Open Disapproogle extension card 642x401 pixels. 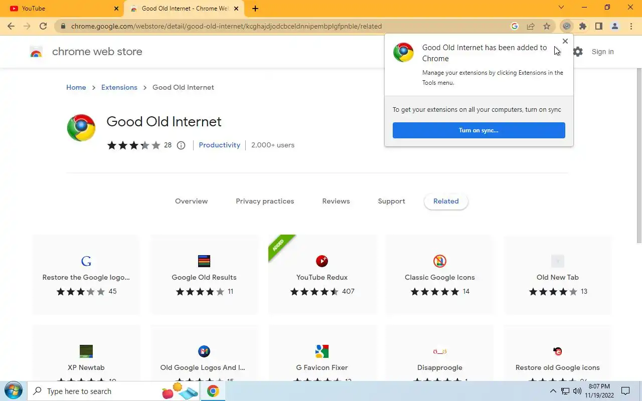pyautogui.click(x=440, y=353)
